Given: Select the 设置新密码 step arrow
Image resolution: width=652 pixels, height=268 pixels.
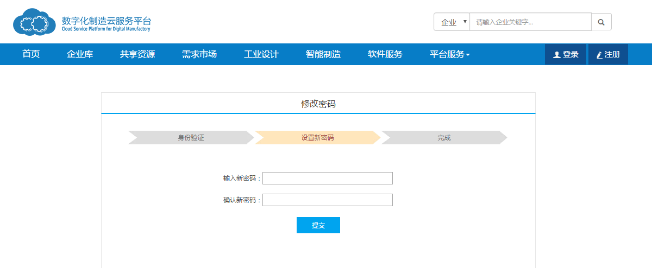Looking at the screenshot, I should 317,138.
